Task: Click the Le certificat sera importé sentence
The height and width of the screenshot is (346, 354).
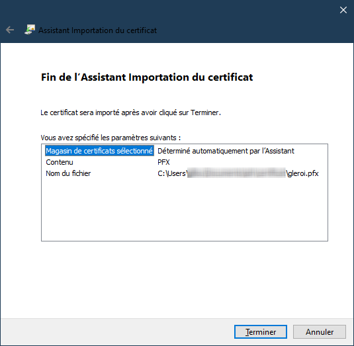Action: (x=131, y=112)
